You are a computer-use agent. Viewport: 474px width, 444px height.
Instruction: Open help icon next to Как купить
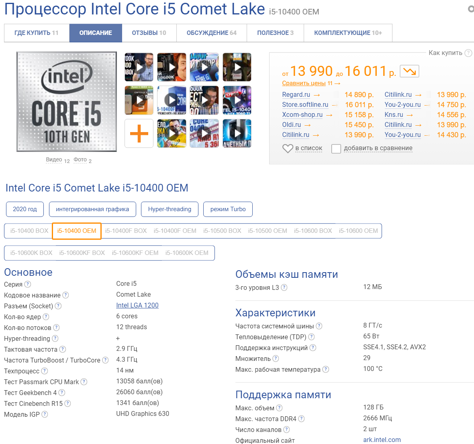point(468,53)
